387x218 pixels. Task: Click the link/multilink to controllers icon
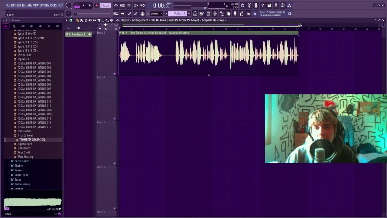pyautogui.click(x=136, y=14)
